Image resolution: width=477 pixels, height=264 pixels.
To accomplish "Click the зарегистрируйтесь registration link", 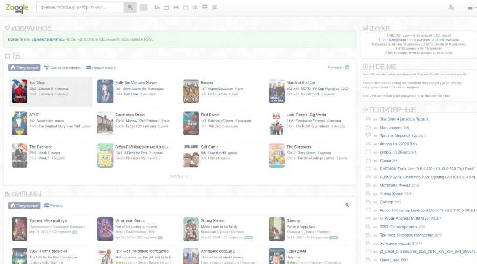I will tap(48, 39).
